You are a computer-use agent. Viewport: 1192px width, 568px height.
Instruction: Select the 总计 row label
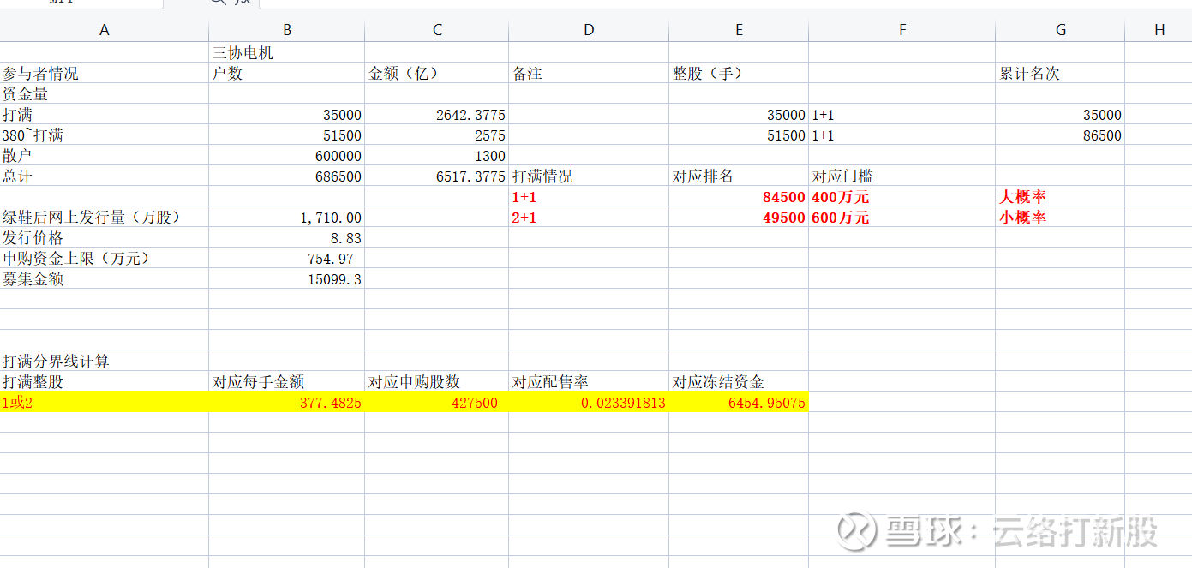tap(105, 176)
